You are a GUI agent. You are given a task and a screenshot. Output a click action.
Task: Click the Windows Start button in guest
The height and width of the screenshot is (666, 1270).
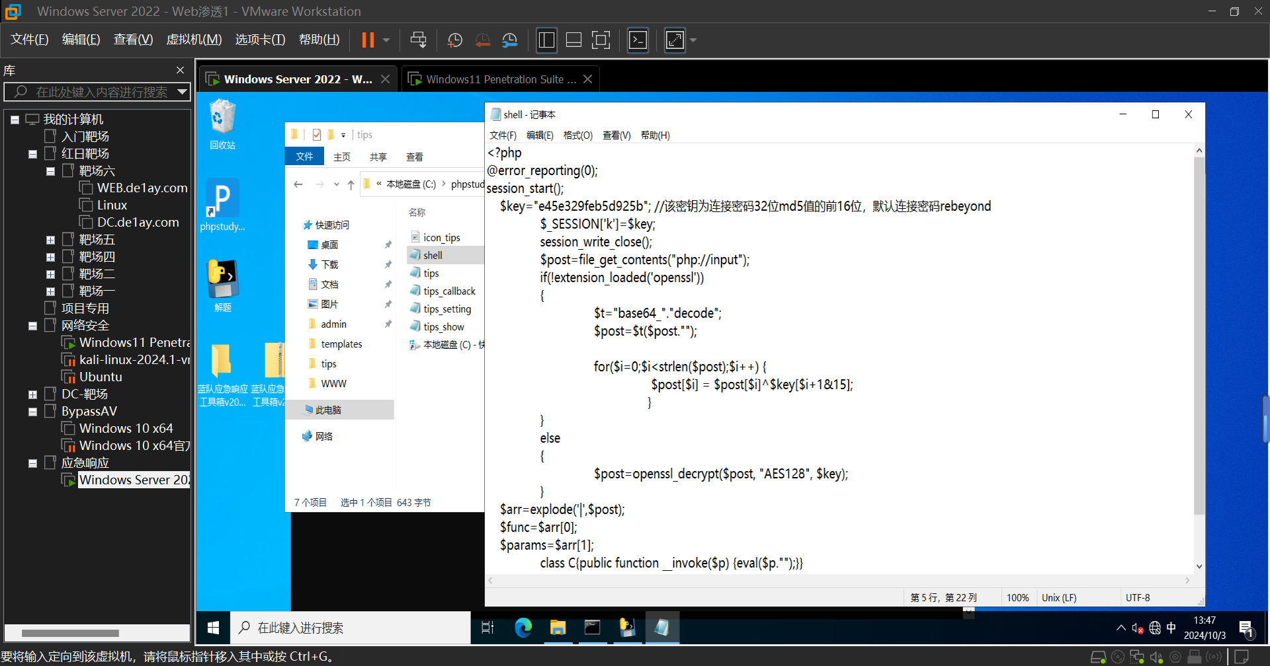[213, 628]
